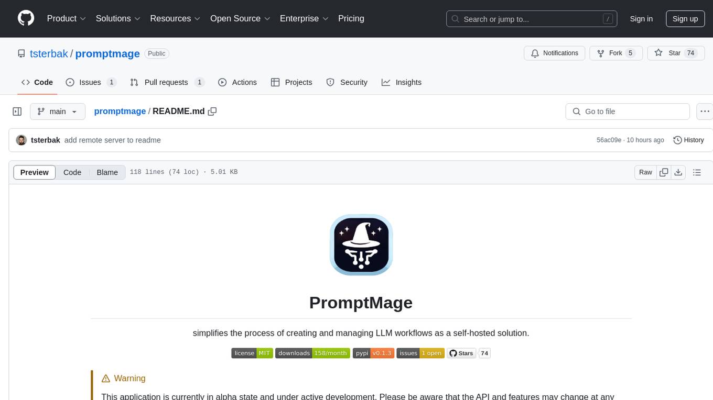
Task: Click the PromptMage wizard hat logo image
Action: (x=361, y=245)
